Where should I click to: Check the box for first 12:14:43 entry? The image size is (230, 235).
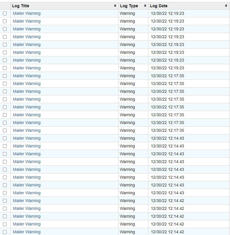pos(5,138)
